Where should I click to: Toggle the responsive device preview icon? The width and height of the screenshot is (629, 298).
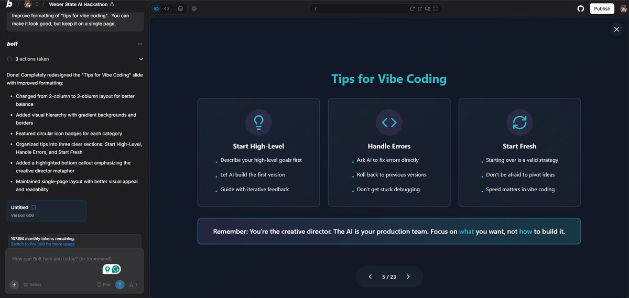428,8
